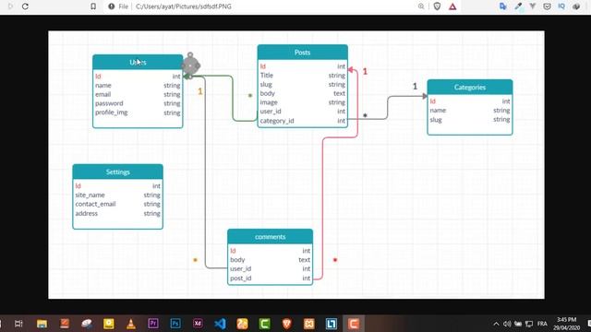Open the zoom magnifier icon in address bar
Viewport: 591px width, 332px height.
[x=421, y=6]
